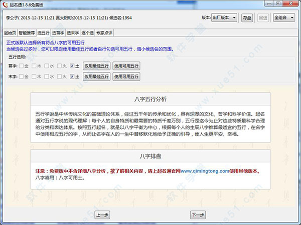Uncheck 土 checkbox in the 末字 row
This screenshot has height=225, width=301.
pyautogui.click(x=72, y=76)
